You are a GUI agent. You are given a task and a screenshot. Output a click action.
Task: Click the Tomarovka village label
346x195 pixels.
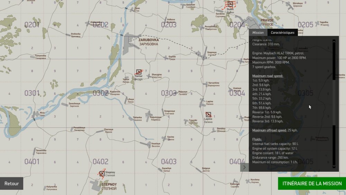(x=40, y=57)
